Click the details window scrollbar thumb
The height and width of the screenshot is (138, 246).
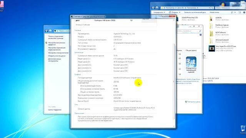174,81
